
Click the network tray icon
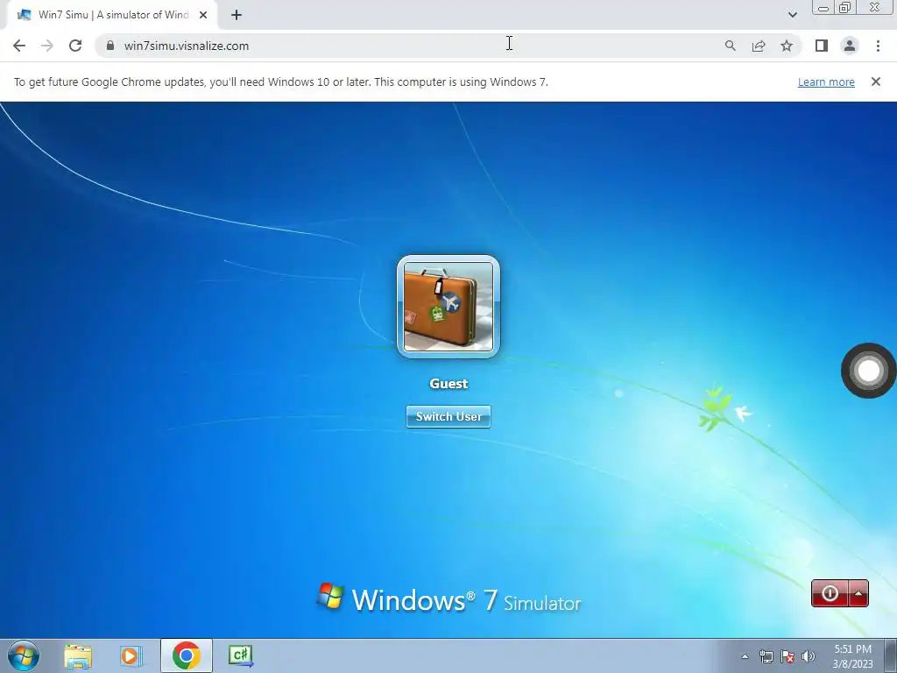(766, 656)
